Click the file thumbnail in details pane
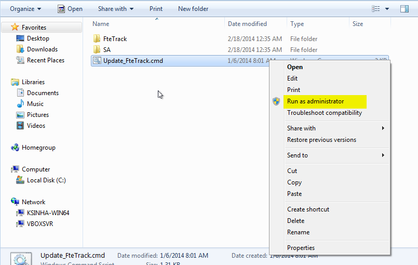Viewport: 418px width, 265px height. coord(21,258)
